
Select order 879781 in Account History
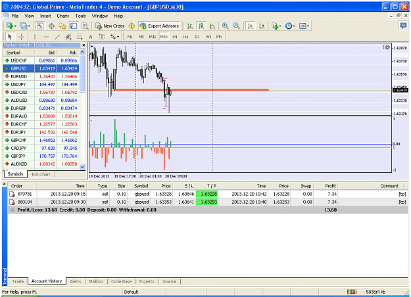pos(208,194)
